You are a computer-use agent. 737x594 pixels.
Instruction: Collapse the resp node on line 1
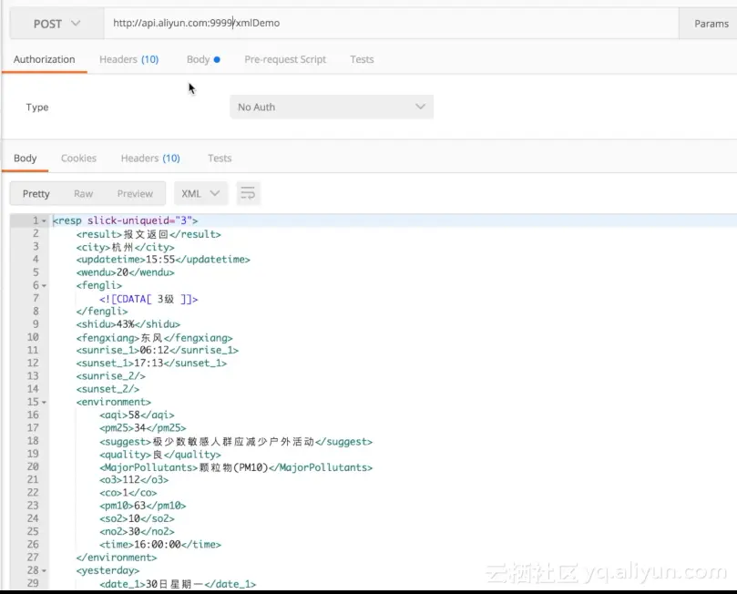pos(44,220)
